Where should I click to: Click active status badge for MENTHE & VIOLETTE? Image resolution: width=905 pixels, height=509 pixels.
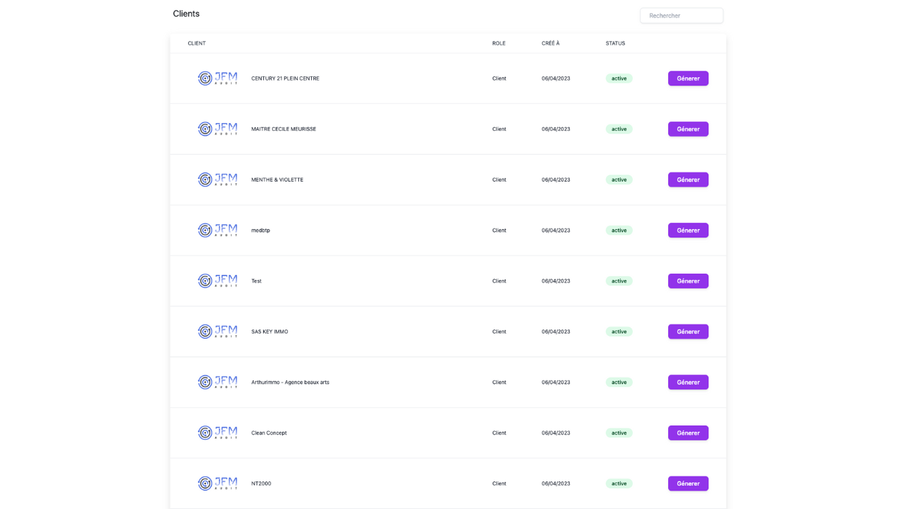619,180
